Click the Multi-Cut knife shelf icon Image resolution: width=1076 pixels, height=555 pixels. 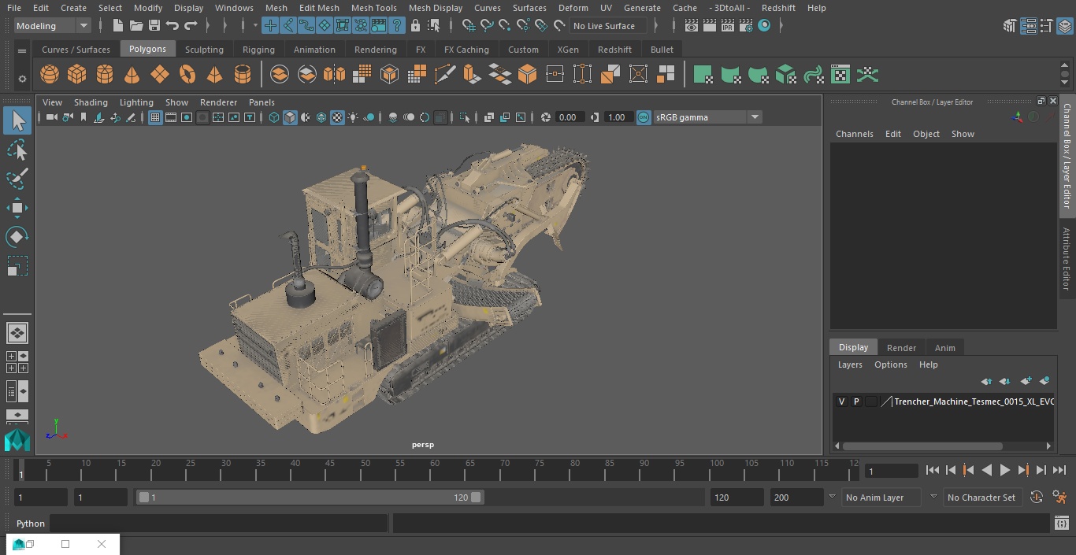(444, 75)
